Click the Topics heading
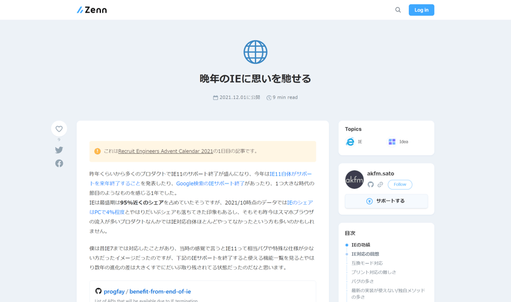511x302 pixels. tap(353, 129)
